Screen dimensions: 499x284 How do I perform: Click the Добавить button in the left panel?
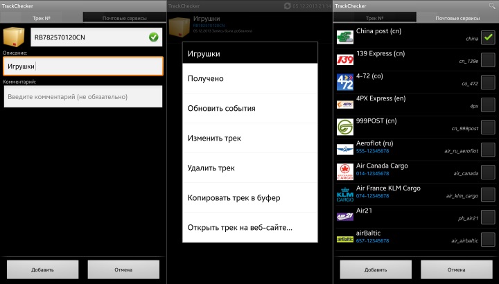[43, 269]
